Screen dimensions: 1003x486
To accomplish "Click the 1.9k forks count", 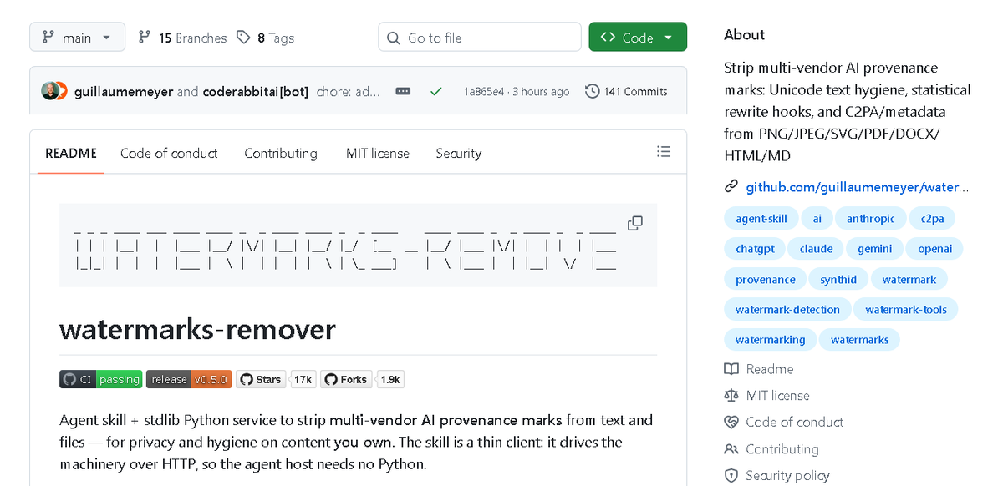I will click(390, 379).
